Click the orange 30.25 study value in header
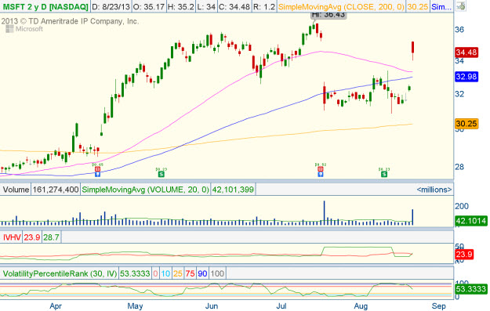The width and height of the screenshot is (490, 311). pos(418,6)
